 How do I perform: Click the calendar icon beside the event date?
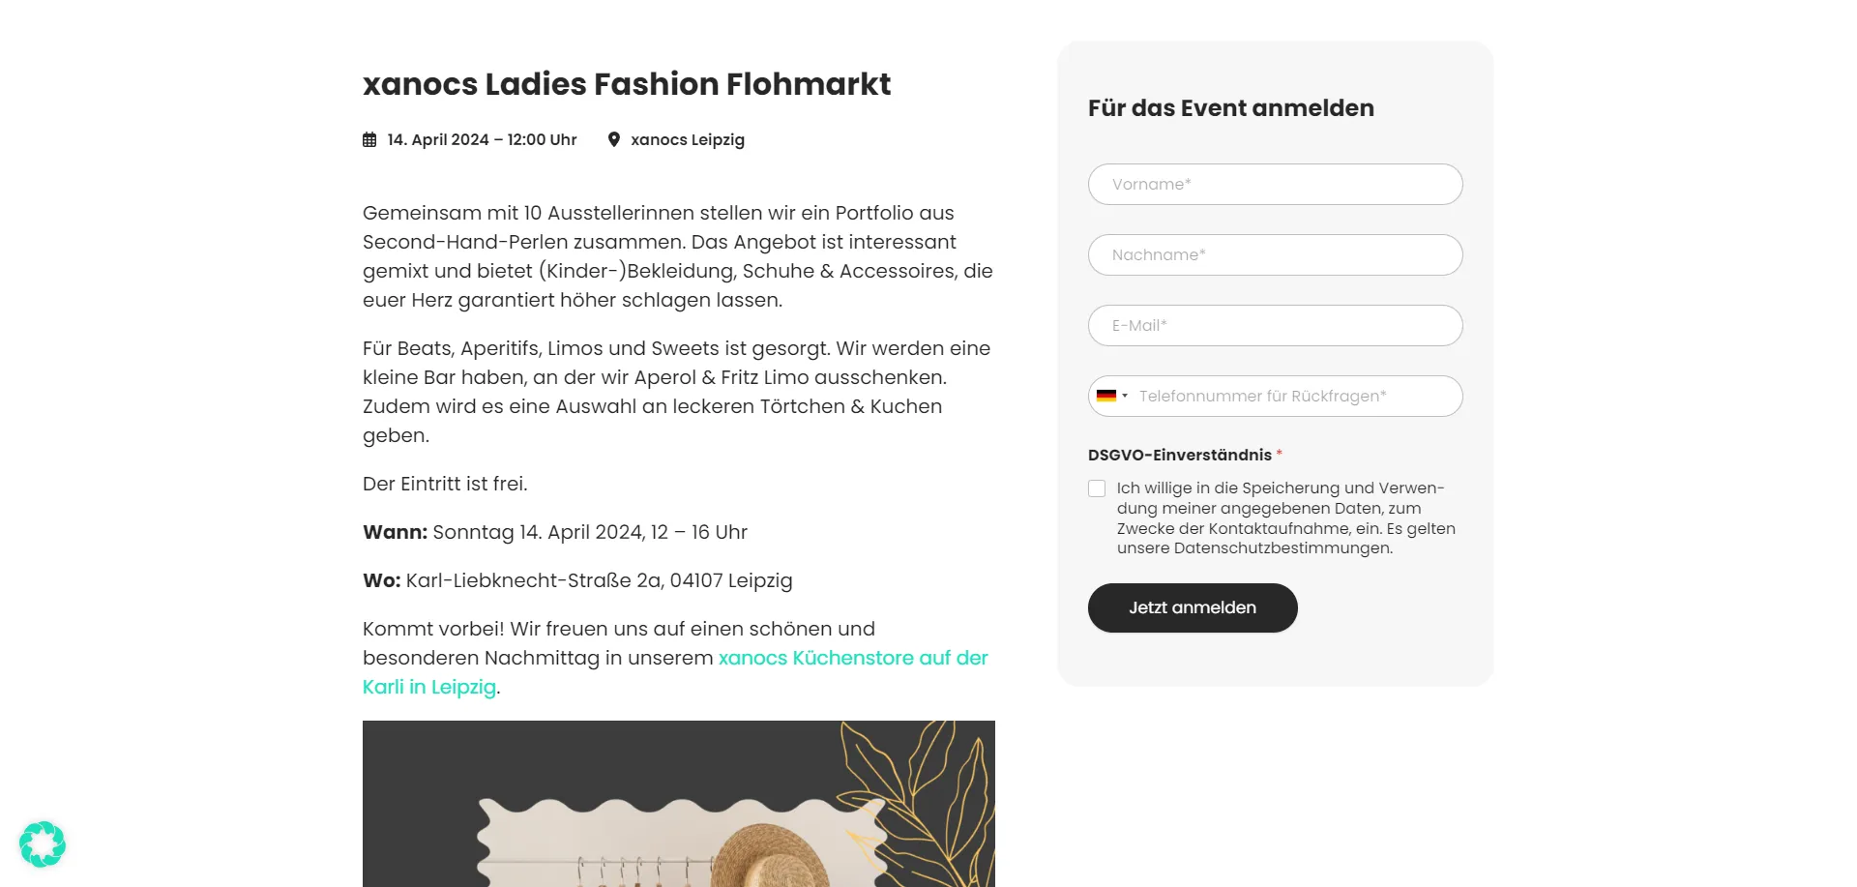369,140
